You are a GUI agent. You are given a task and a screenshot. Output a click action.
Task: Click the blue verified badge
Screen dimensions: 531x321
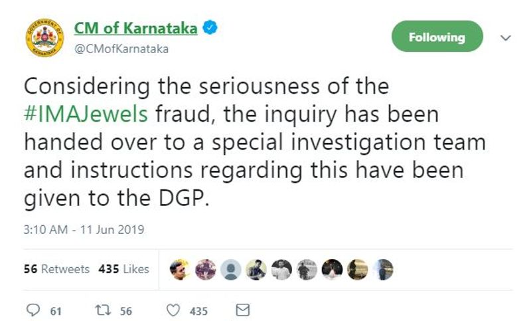point(210,27)
